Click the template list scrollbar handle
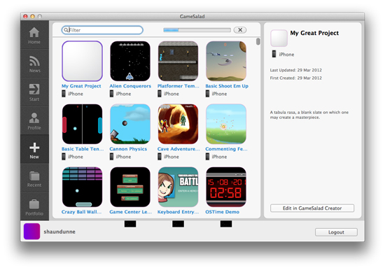 point(258,41)
